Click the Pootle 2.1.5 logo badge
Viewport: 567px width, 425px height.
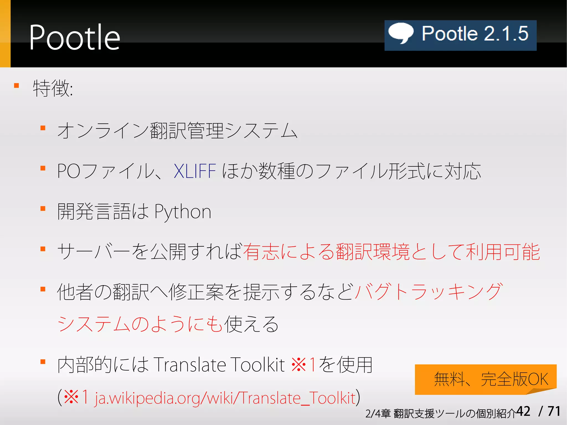tap(460, 35)
